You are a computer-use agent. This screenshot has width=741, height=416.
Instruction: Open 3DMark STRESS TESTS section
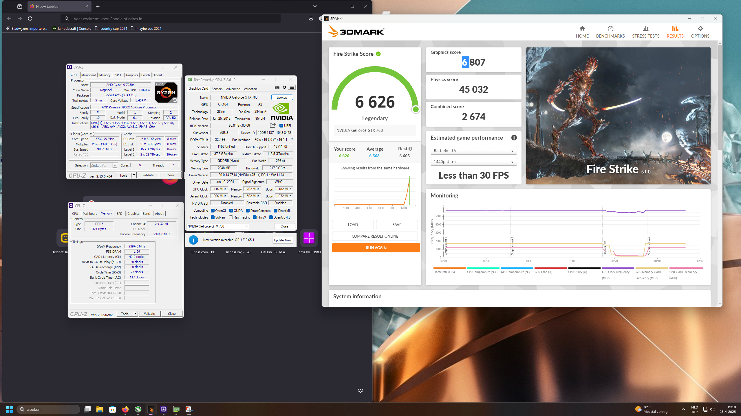pos(645,32)
